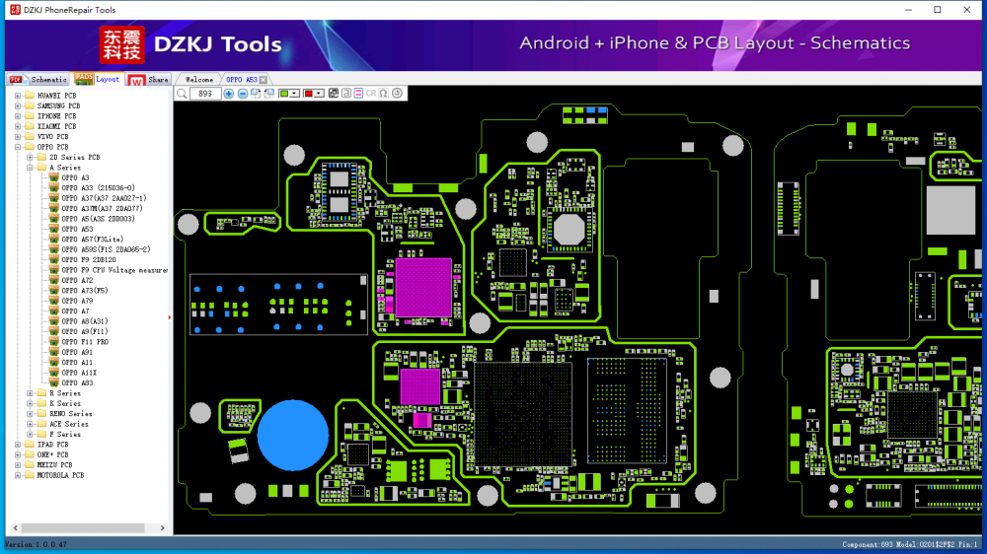Viewport: 987px width, 554px height.
Task: Click the DZKJ app icon in title bar
Action: click(15, 10)
